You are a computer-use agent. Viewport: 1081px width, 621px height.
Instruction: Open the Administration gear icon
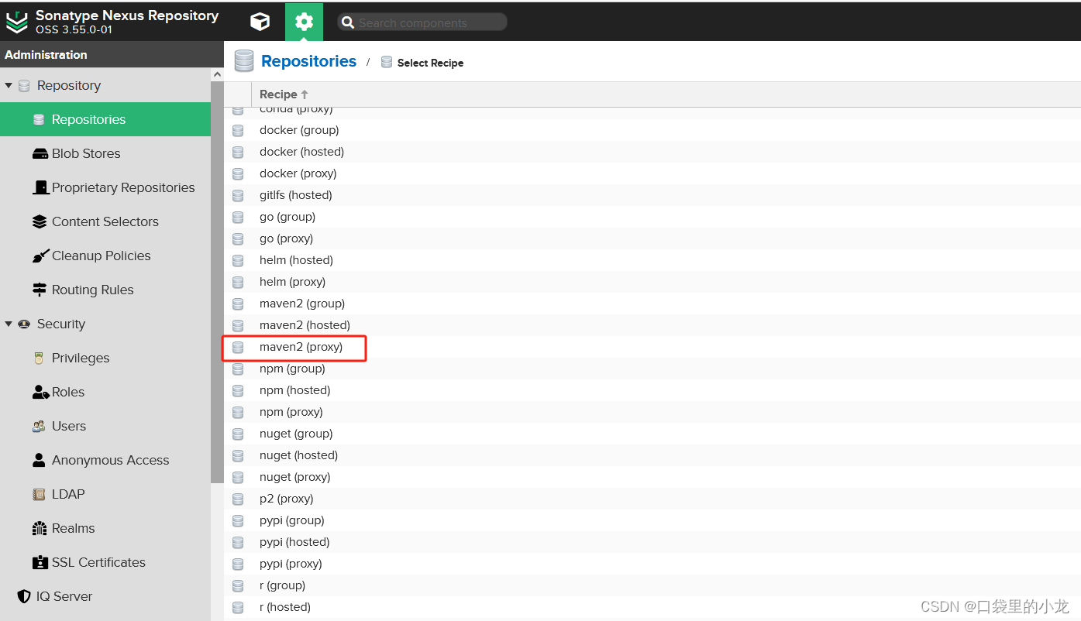pyautogui.click(x=304, y=22)
